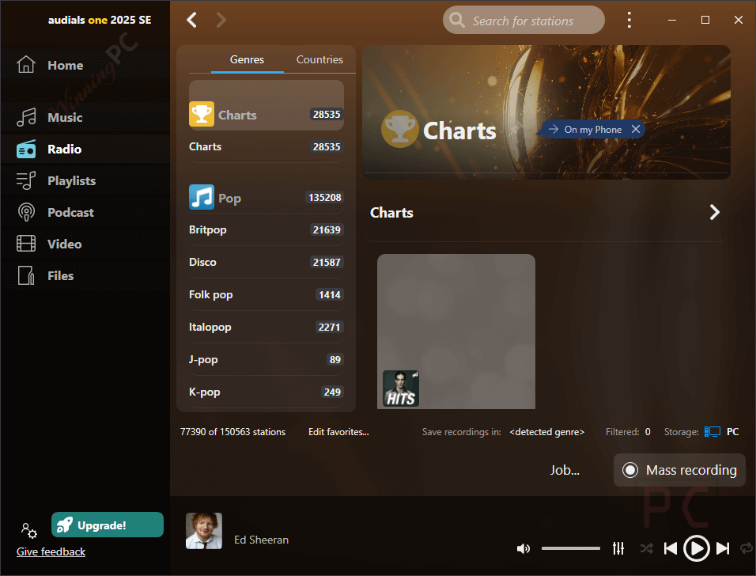The width and height of the screenshot is (756, 576).
Task: Open the Video section
Action: pyautogui.click(x=85, y=244)
